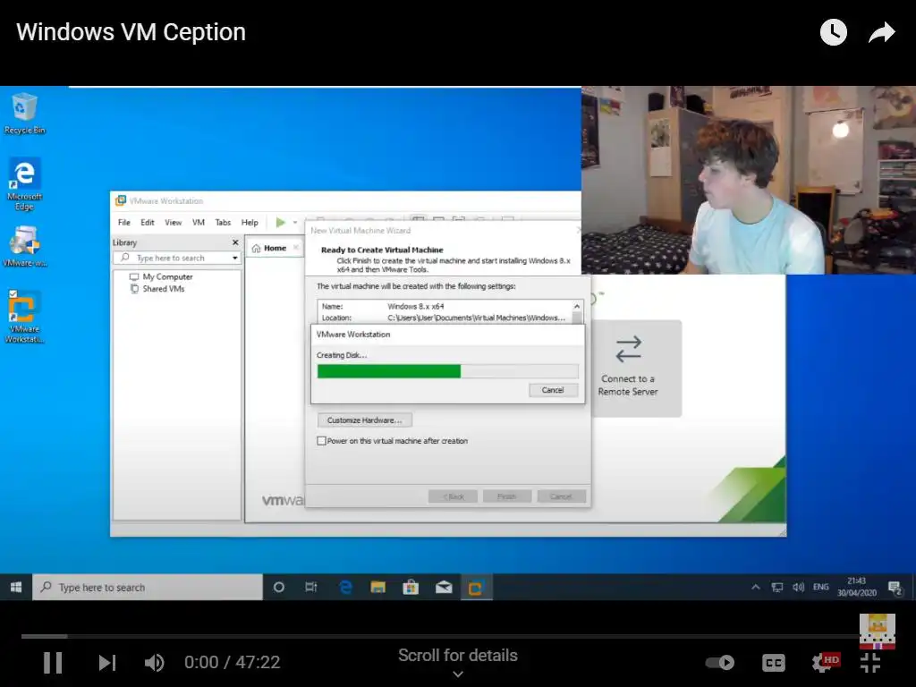The height and width of the screenshot is (687, 916).
Task: Open the View menu in VMware Workstation
Action: [x=173, y=223]
